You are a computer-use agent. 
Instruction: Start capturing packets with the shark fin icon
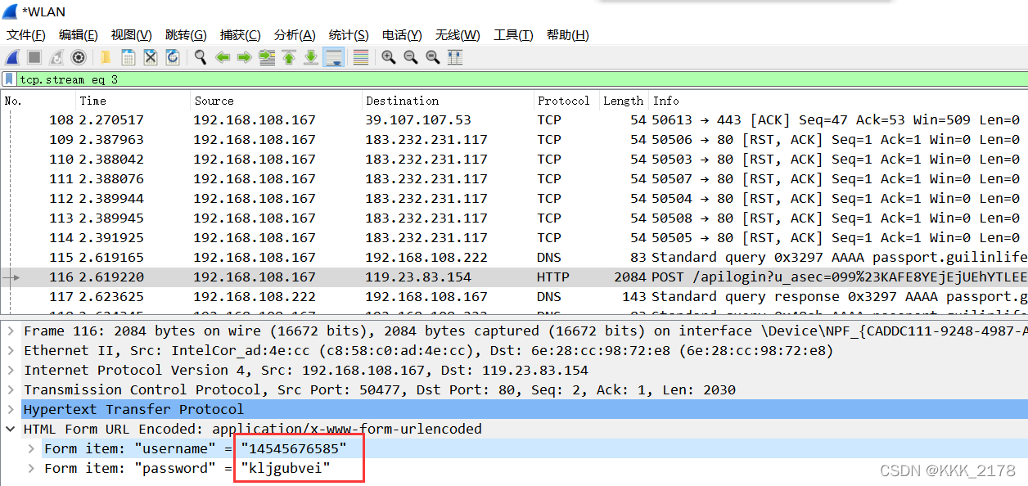click(12, 57)
